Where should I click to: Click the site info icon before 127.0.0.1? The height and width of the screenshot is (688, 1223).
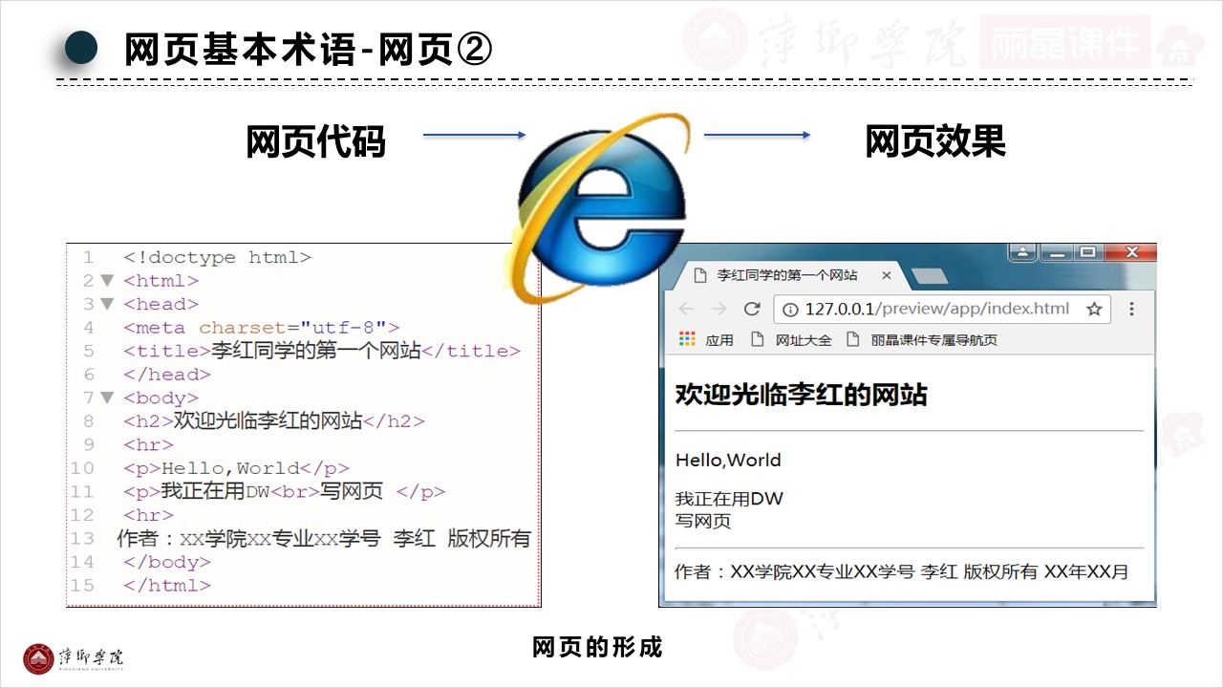pyautogui.click(x=790, y=309)
